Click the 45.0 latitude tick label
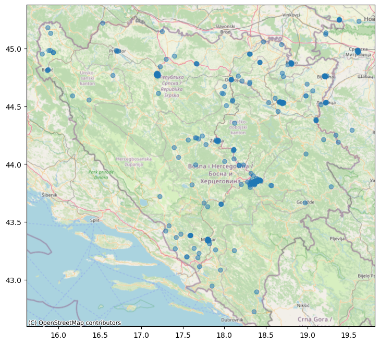The height and width of the screenshot is (344, 380). coord(14,49)
